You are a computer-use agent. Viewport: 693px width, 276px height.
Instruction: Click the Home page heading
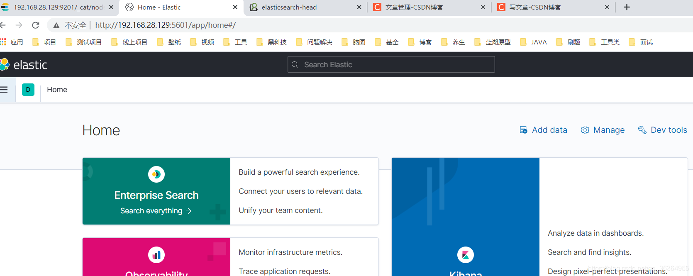[101, 130]
